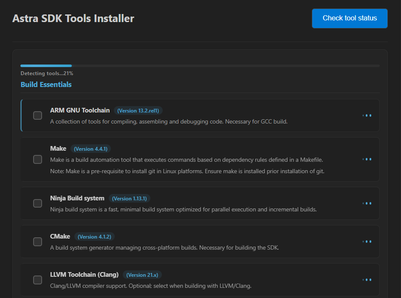Click the Clang/LLVM compiler support description
This screenshot has width=401, height=298.
pyautogui.click(x=151, y=286)
